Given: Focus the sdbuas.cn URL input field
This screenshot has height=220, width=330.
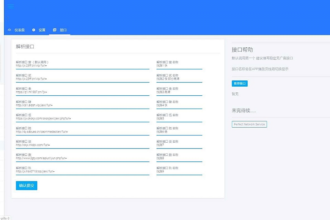Looking at the screenshot, I should (x=82, y=132).
